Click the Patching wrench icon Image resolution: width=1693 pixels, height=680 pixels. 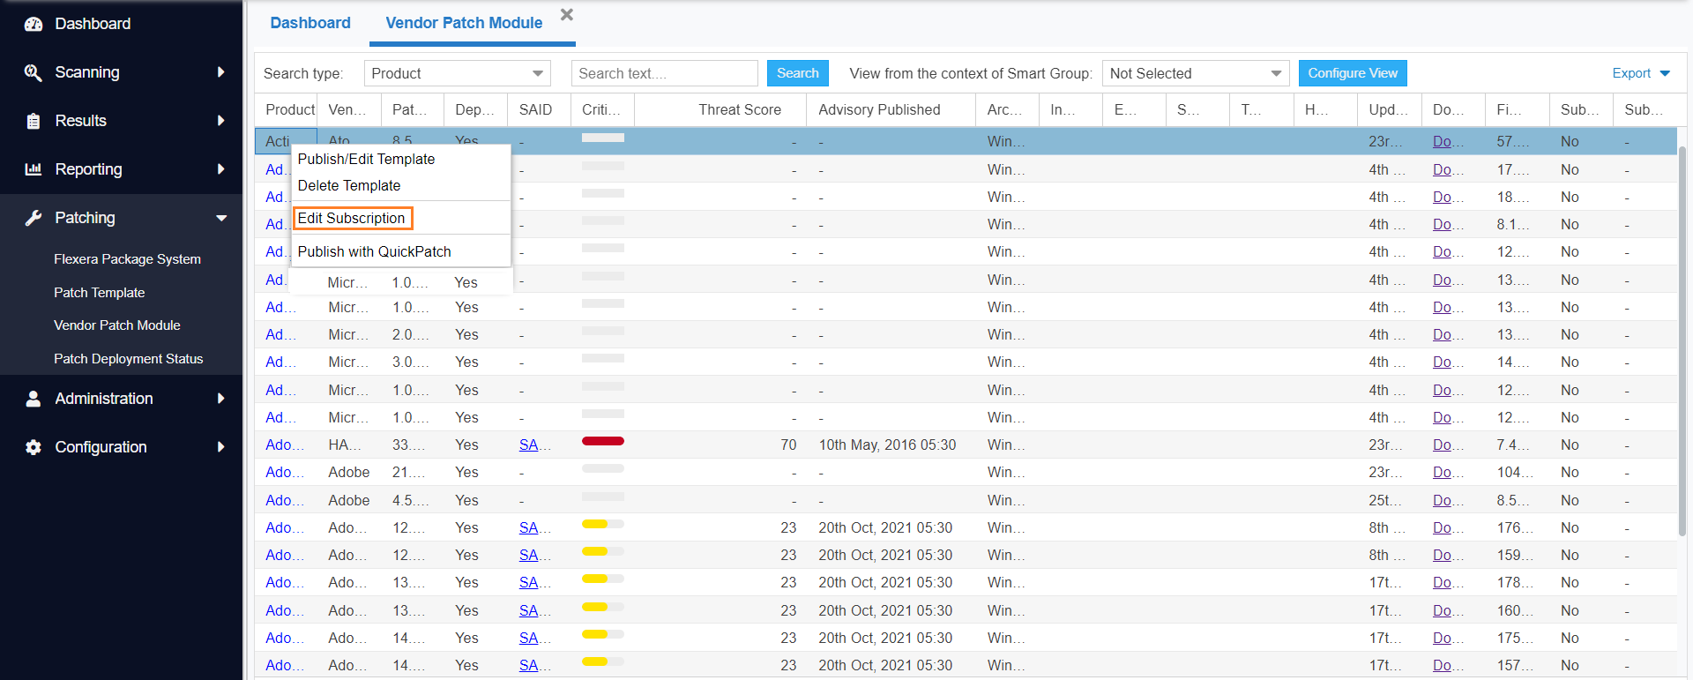click(x=34, y=218)
